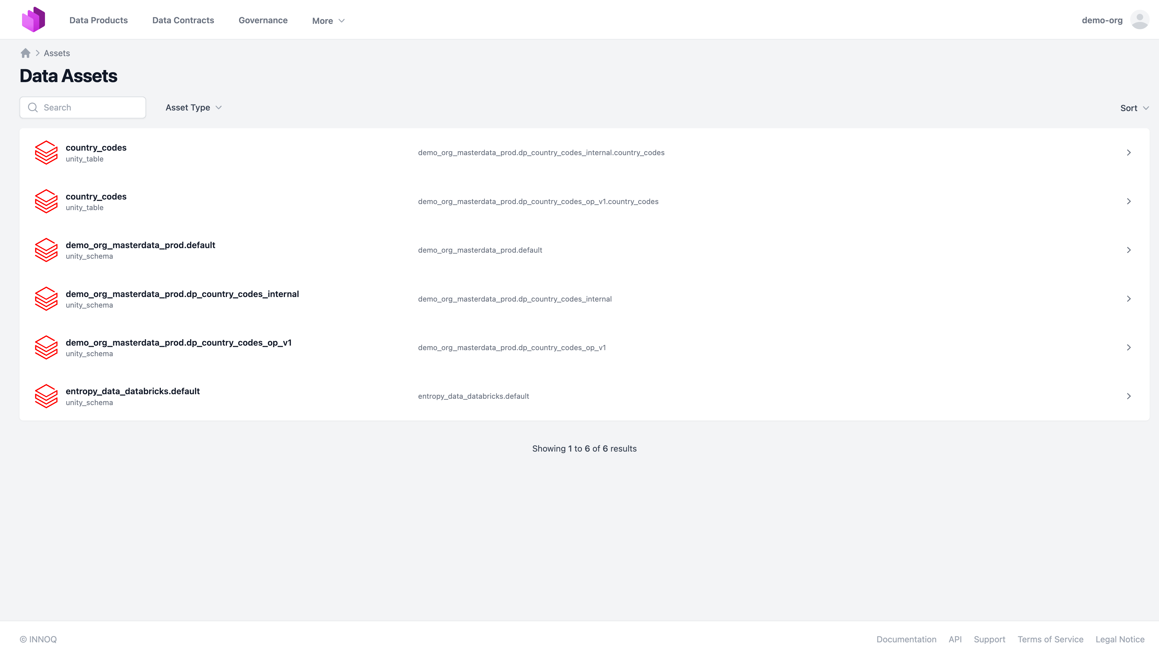
Task: Click the home breadcrumb icon
Action: coord(26,53)
